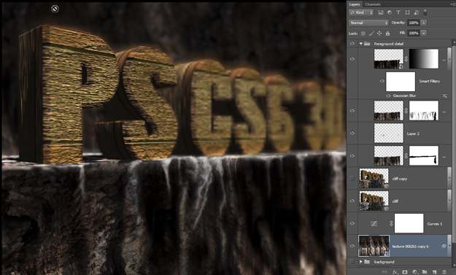Select the cliff layer thumbnail
Screen dimensions: 456x275
coord(374,201)
